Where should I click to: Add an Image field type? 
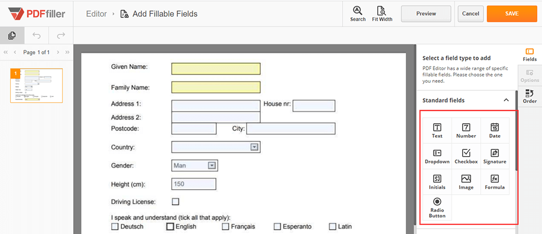(466, 182)
